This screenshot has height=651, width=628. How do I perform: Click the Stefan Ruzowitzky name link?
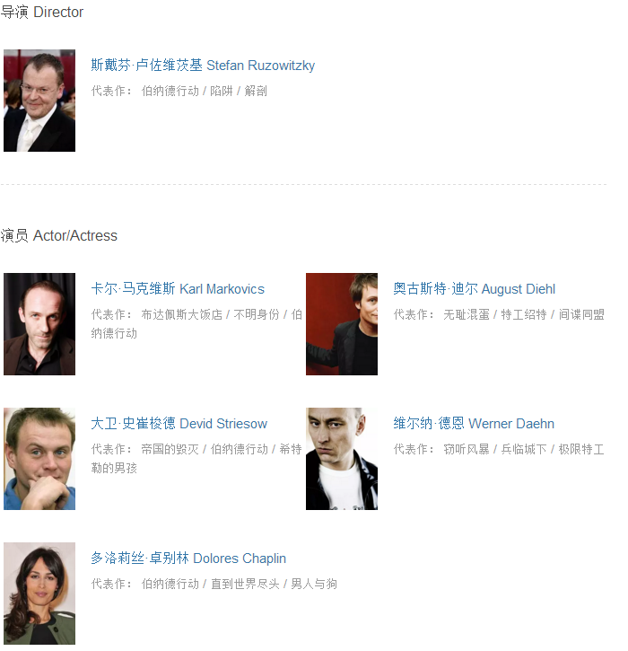click(203, 66)
